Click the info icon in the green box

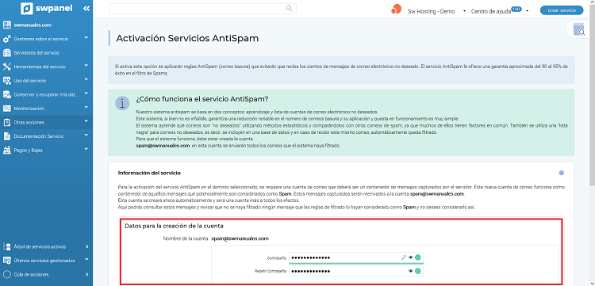[122, 103]
